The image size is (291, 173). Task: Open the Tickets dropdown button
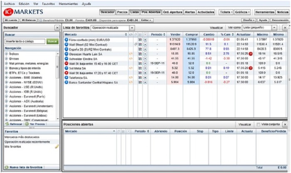[226, 12]
